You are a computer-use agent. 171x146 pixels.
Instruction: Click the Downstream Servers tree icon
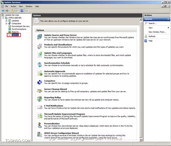[x=10, y=26]
